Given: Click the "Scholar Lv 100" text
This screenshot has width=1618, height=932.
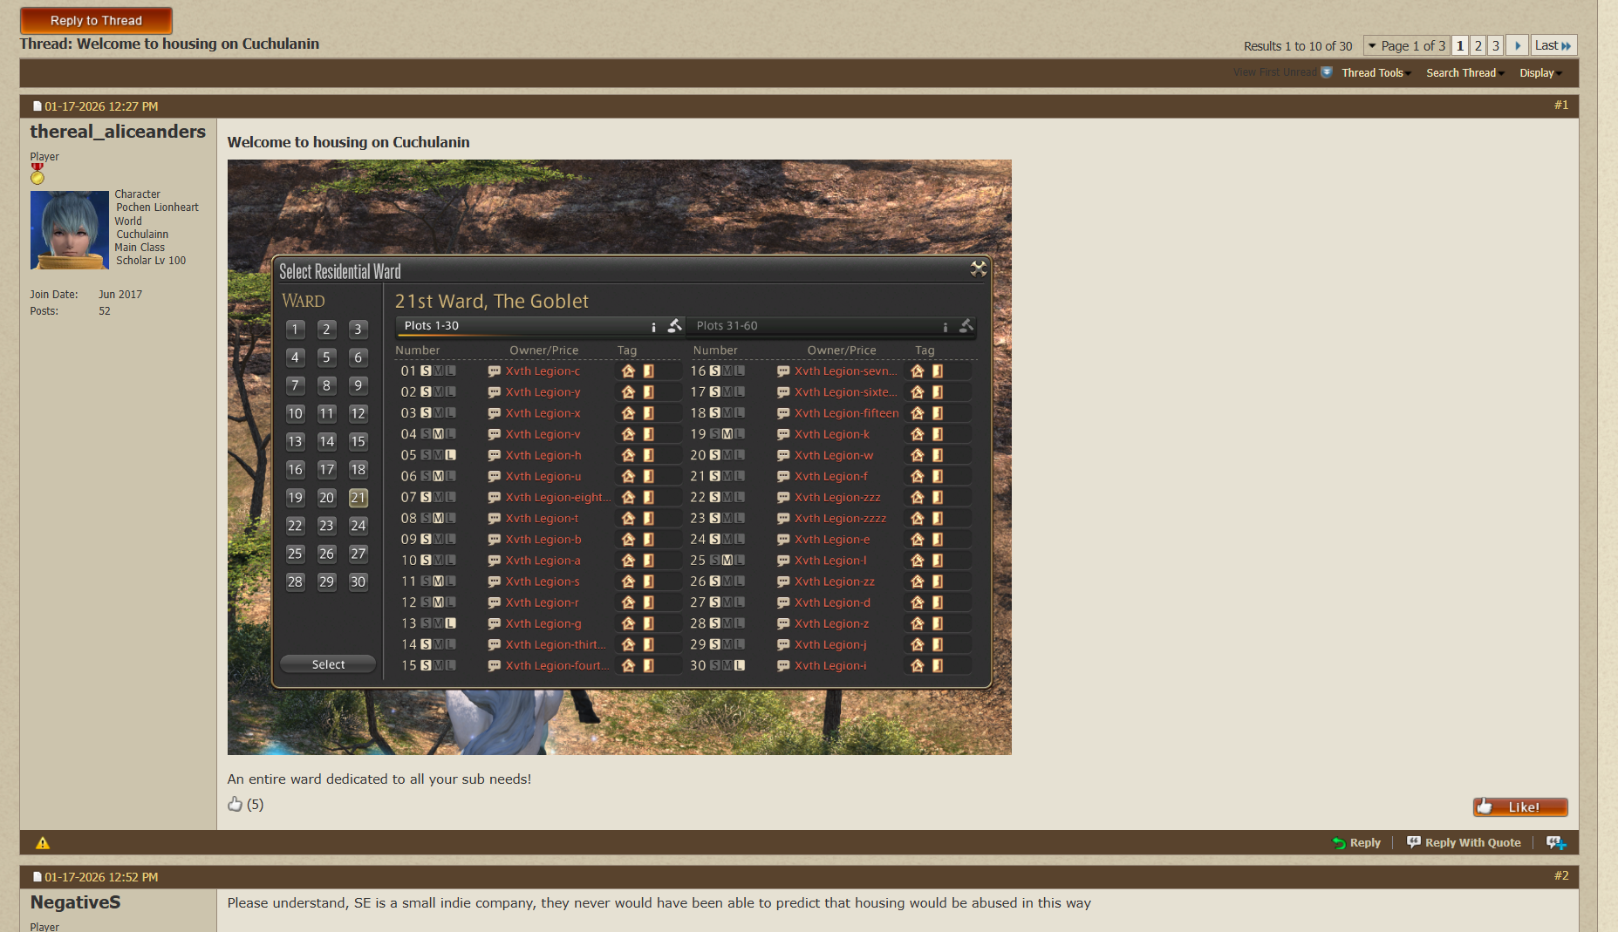Looking at the screenshot, I should point(151,261).
